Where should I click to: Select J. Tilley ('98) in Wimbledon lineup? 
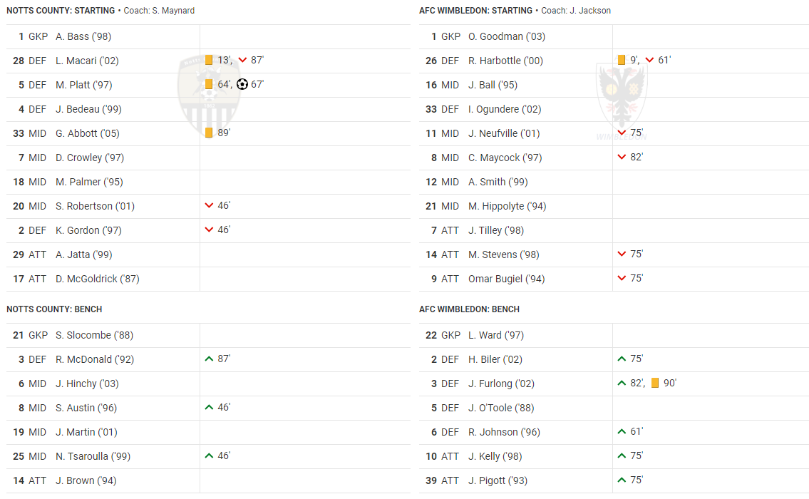496,230
